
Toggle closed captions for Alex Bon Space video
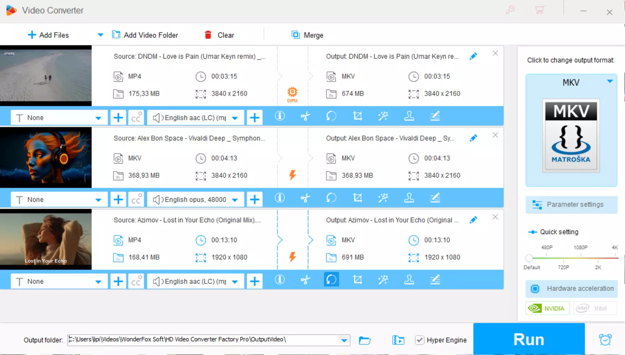[136, 199]
